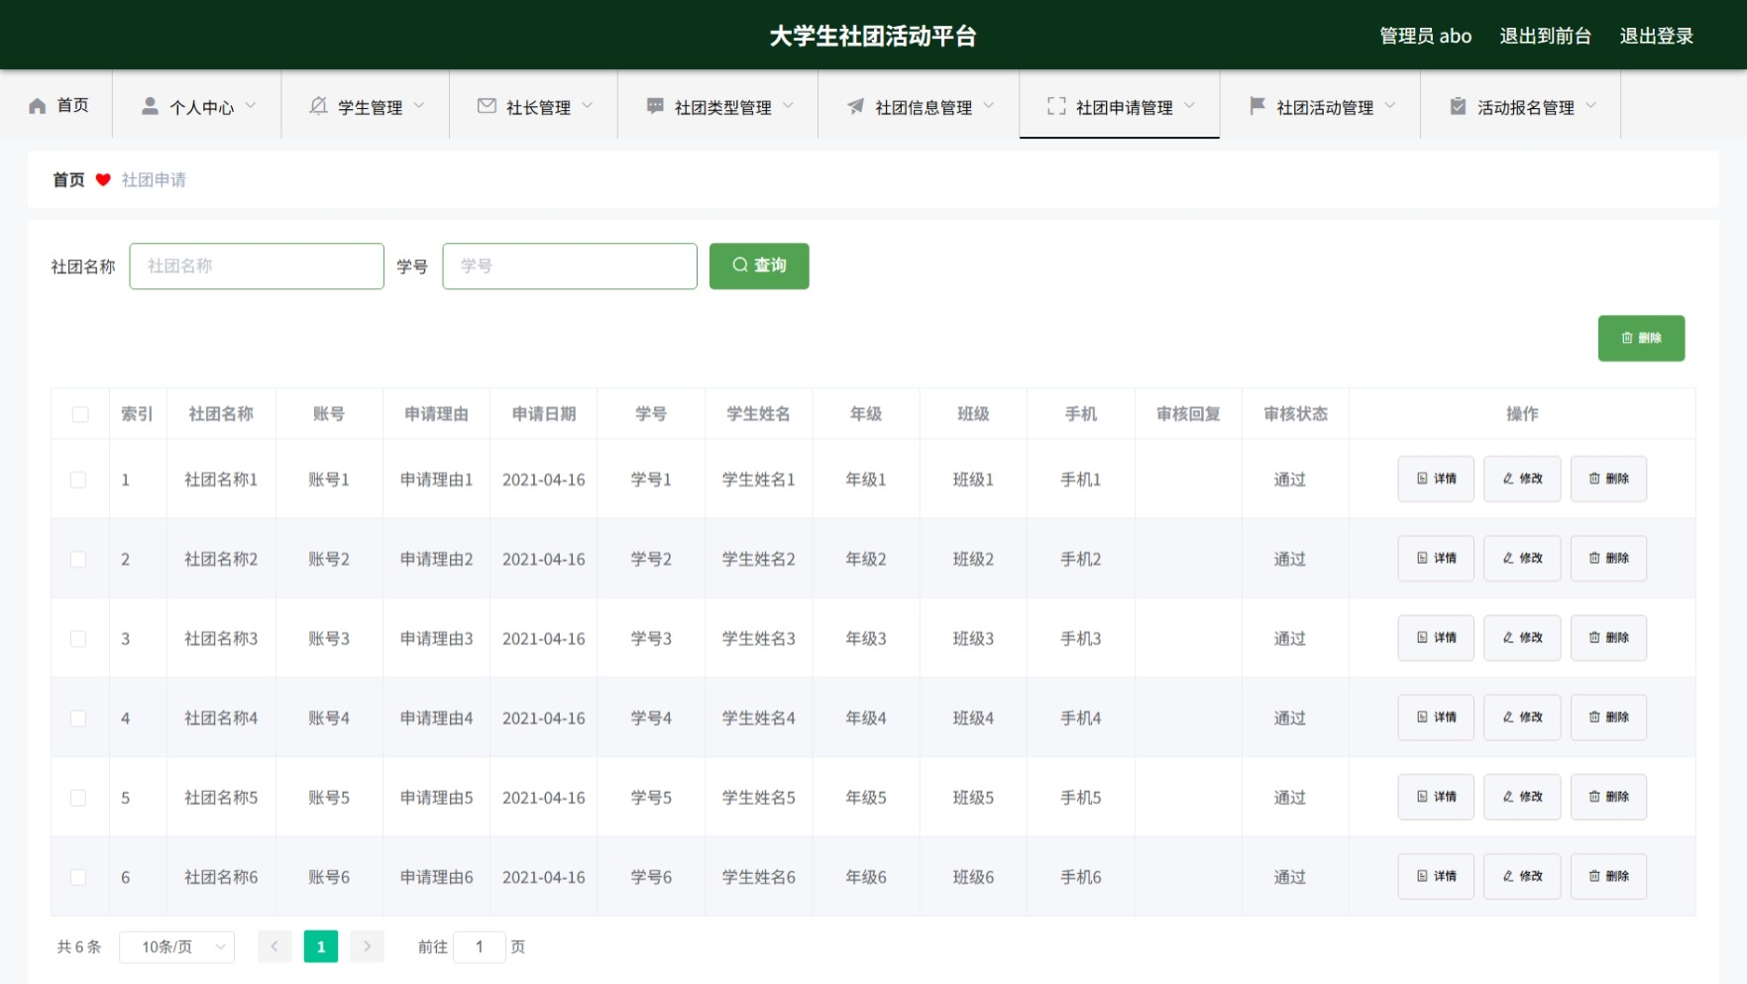1747x984 pixels.
Task: Click the person icon of 个人中心
Action: click(x=150, y=106)
